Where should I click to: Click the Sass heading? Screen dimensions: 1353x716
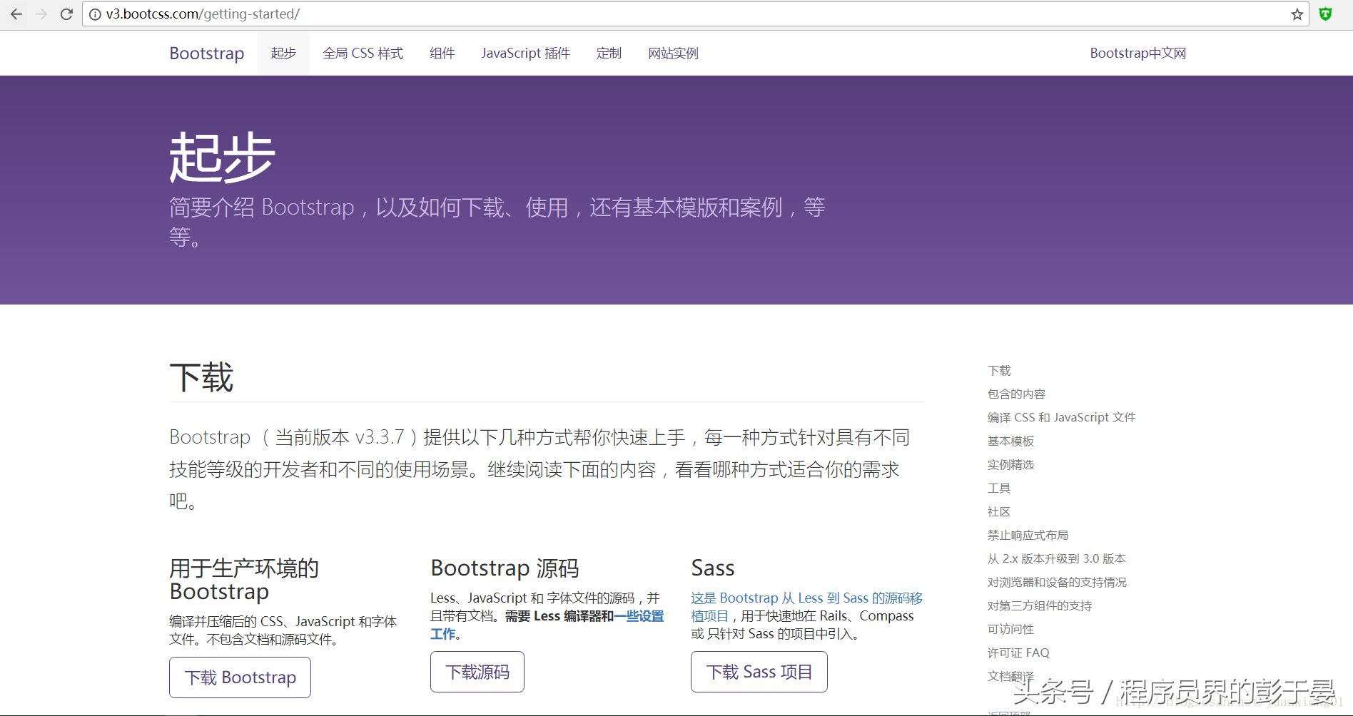713,568
